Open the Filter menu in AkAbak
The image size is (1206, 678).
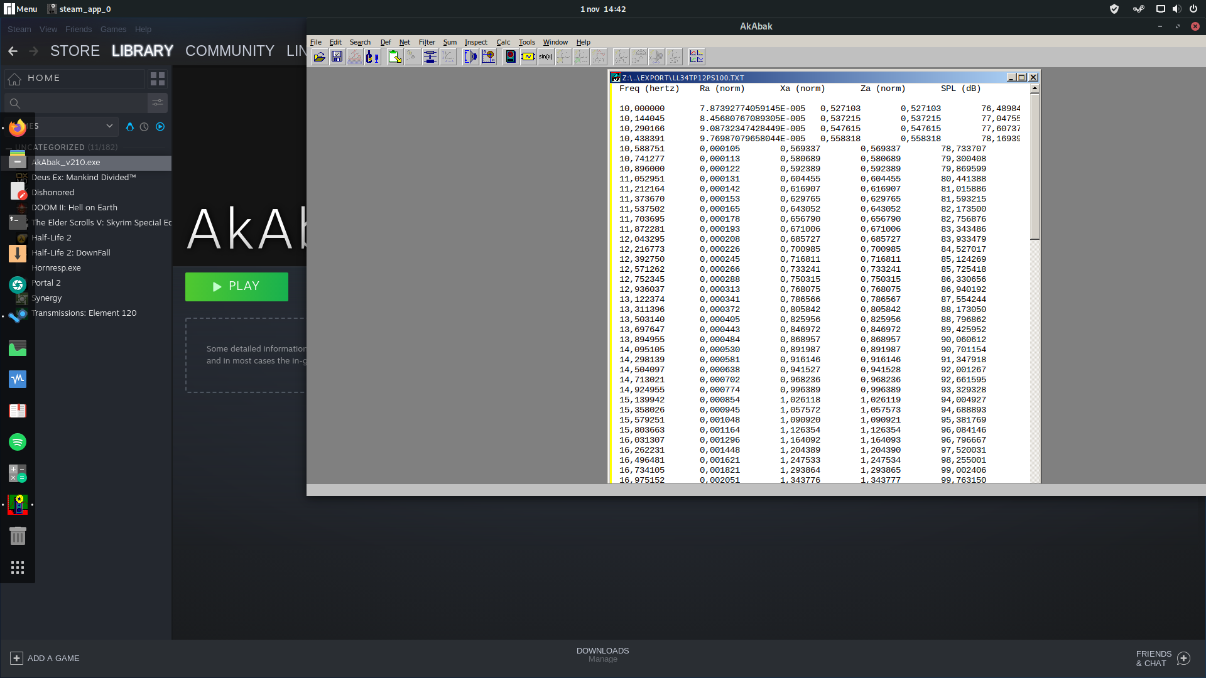[427, 43]
